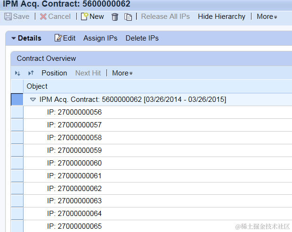Select row selector for IP 27000000059
Viewport: 292px width, 232px height.
point(17,150)
